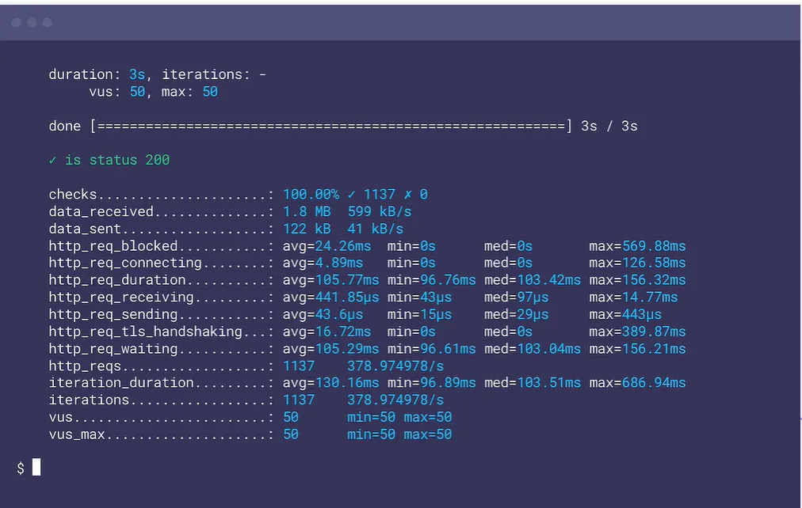This screenshot has height=508, width=802.
Task: Click the dollar sign shell prompt
Action: point(21,467)
